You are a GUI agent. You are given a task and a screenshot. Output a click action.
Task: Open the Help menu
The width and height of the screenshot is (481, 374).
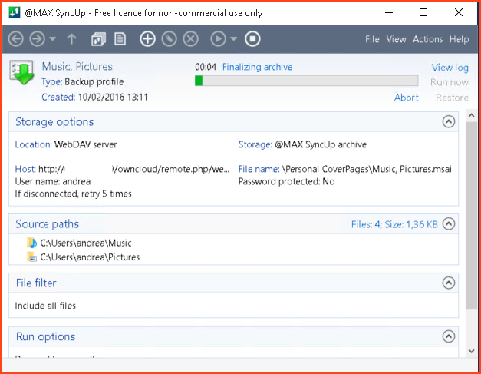459,39
